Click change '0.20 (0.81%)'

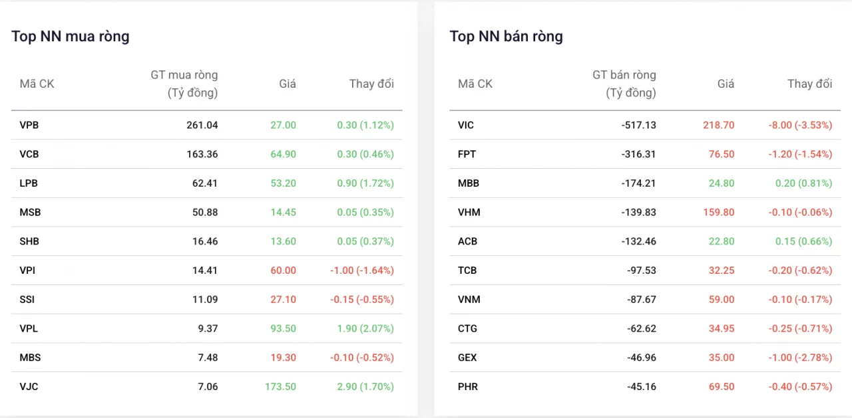[x=804, y=183]
